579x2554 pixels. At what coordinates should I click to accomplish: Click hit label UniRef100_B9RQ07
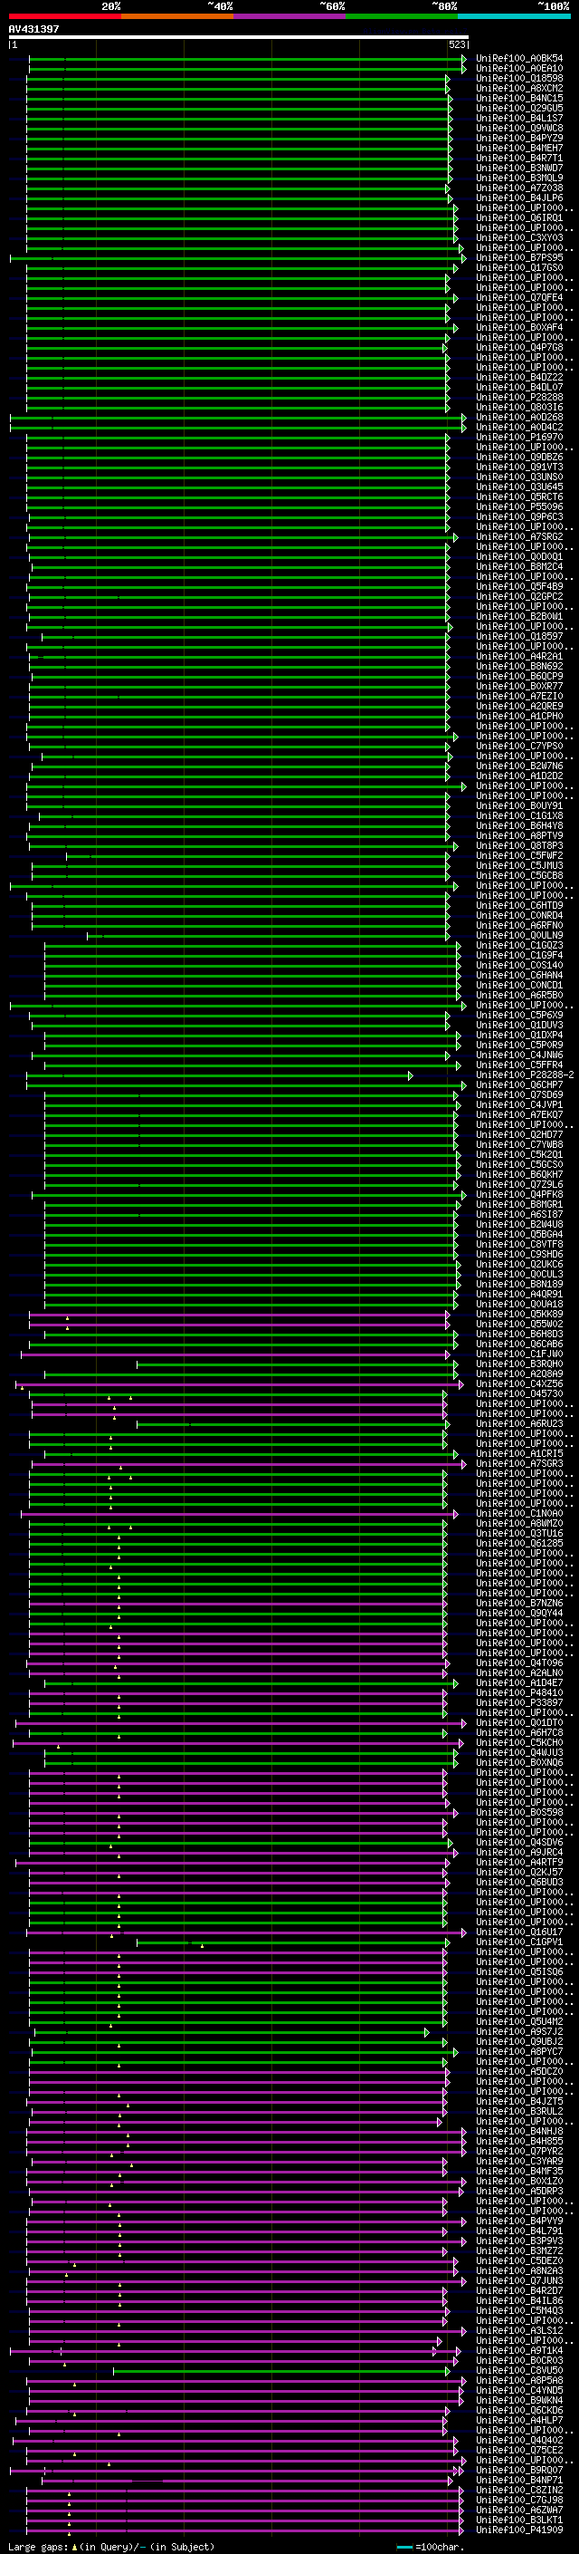click(x=518, y=2471)
